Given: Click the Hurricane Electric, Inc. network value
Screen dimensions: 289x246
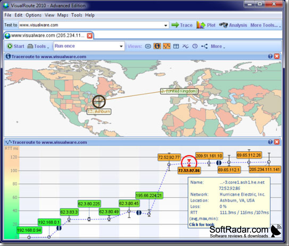Looking at the screenshot, I should [242, 194].
